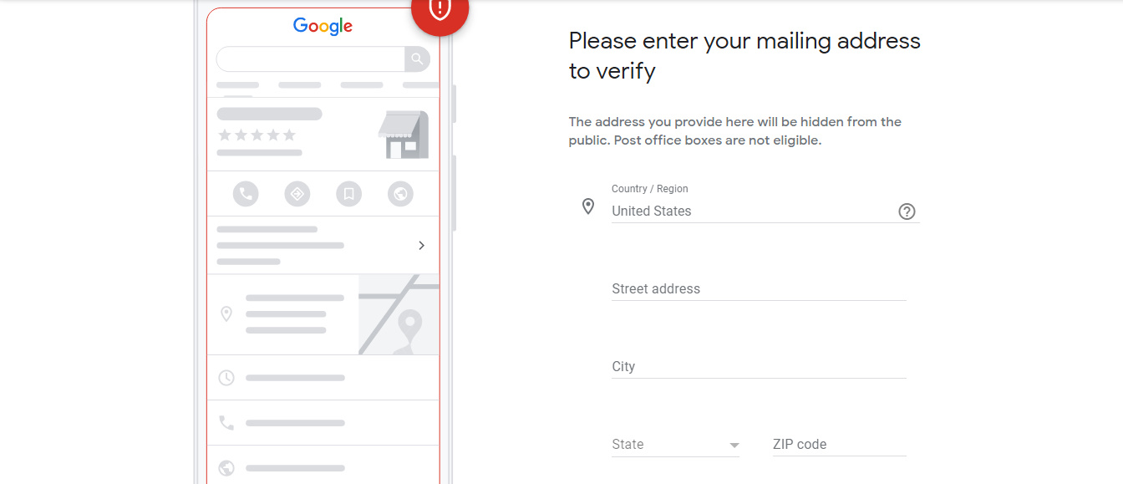Click the five-star rating row
The width and height of the screenshot is (1123, 484).
pyautogui.click(x=257, y=134)
